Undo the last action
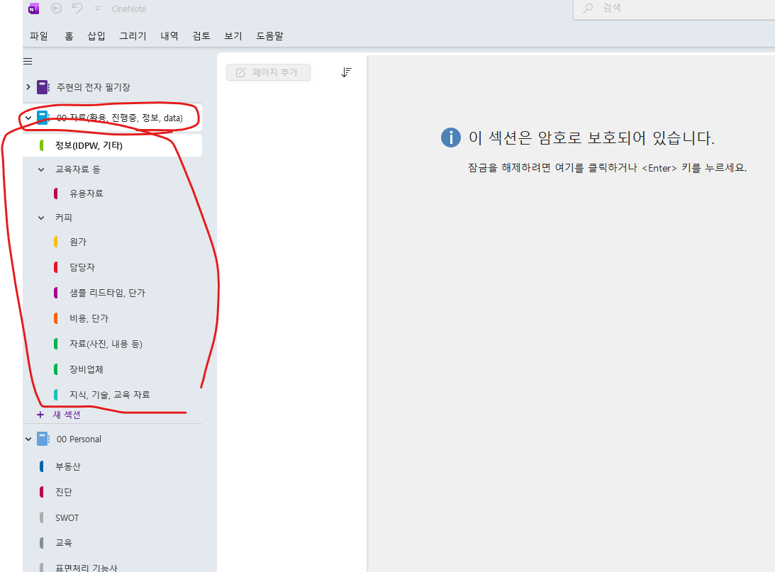The image size is (775, 572). coord(77,9)
